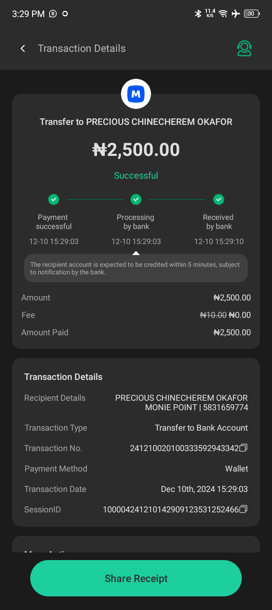Screen dimensions: 272x610
Task: Open customer support headset icon
Action: click(x=244, y=48)
